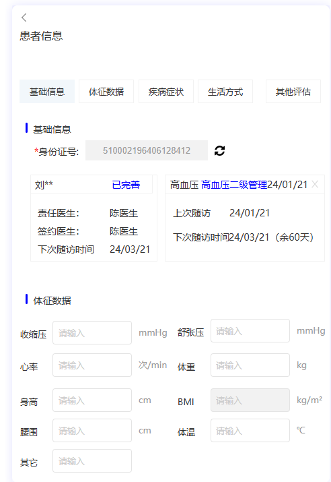This screenshot has height=482, width=331.
Task: Refresh the ID number lookup
Action: [219, 150]
